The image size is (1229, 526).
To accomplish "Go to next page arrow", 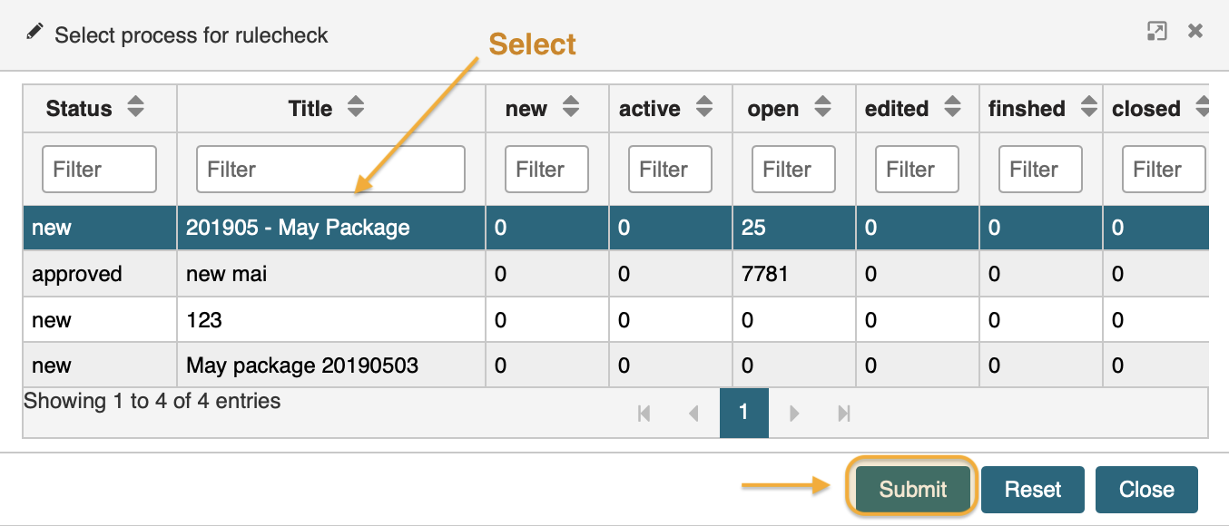I will pyautogui.click(x=794, y=414).
